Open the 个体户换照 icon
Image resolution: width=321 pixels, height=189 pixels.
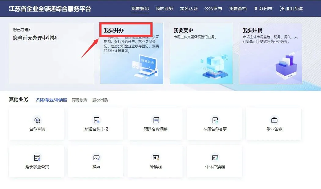point(215,158)
